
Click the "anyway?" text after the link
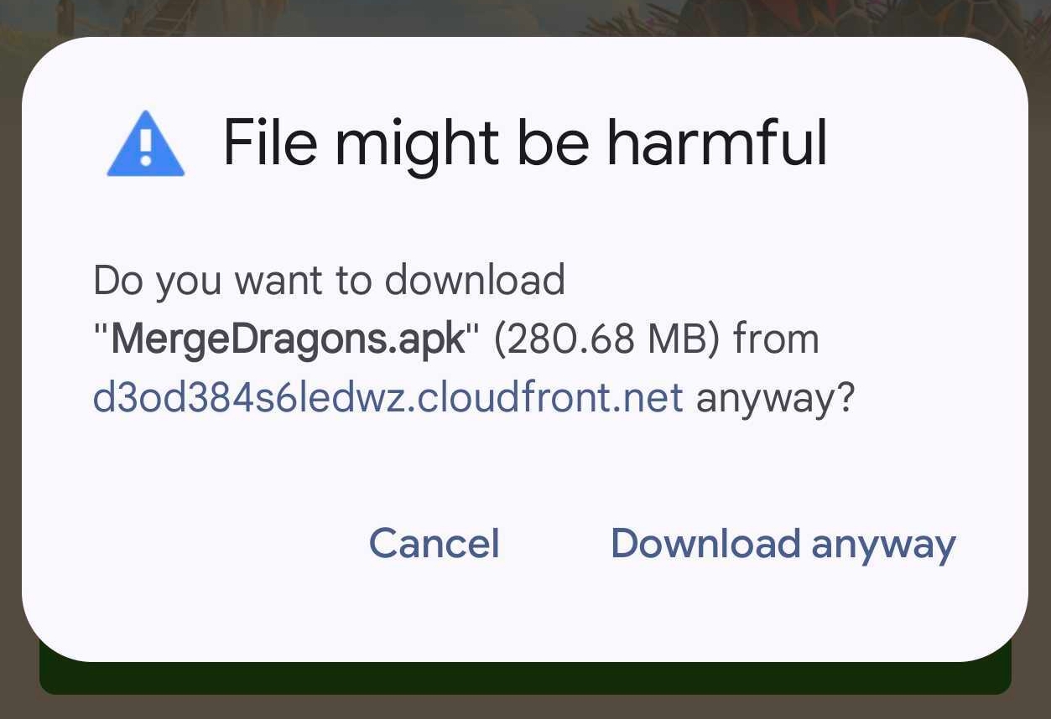point(774,399)
